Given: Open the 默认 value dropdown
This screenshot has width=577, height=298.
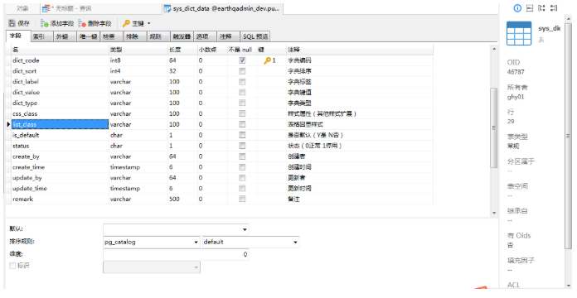Looking at the screenshot, I should [245, 229].
